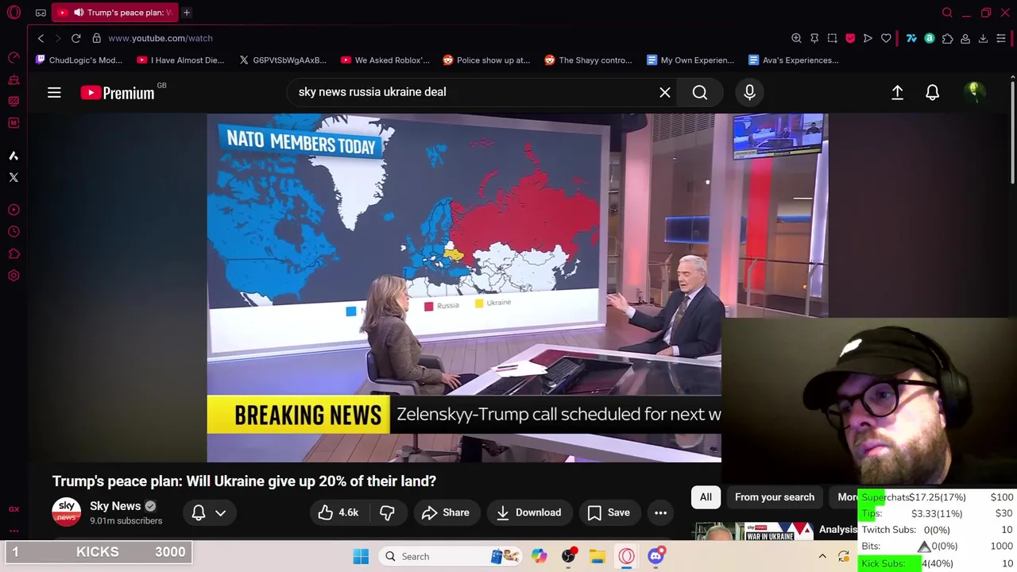Select the 'All' filter chip
Viewport: 1017px width, 572px height.
706,497
